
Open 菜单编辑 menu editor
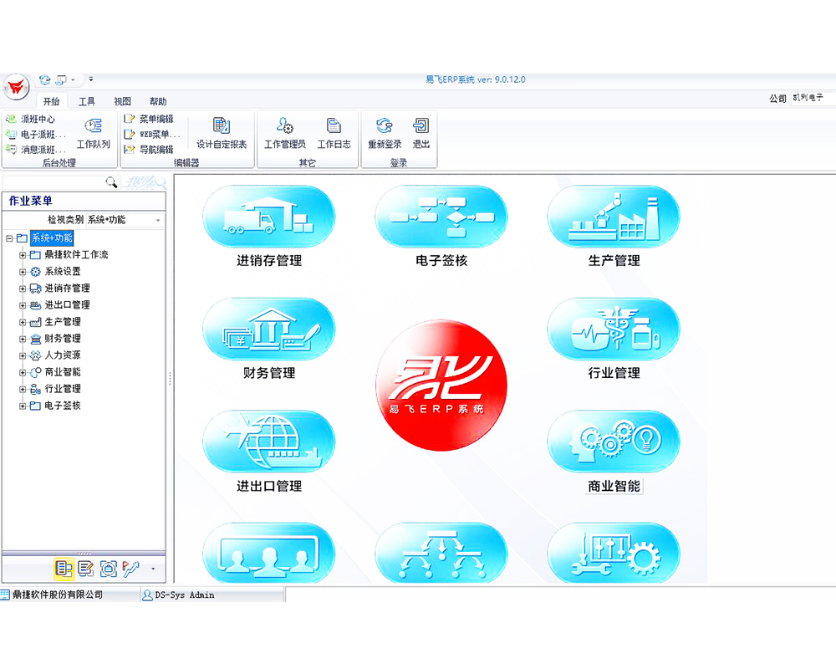(149, 119)
